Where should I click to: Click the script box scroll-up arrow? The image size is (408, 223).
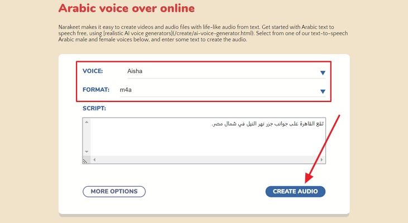[x=86, y=122]
